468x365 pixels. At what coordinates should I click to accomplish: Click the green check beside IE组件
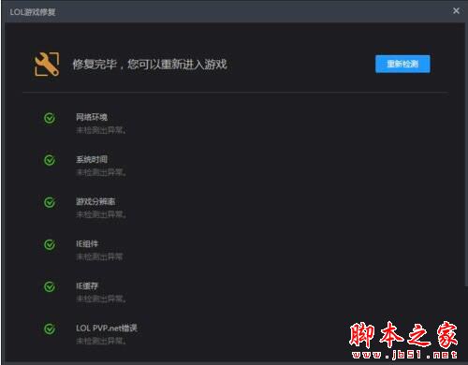coord(50,244)
